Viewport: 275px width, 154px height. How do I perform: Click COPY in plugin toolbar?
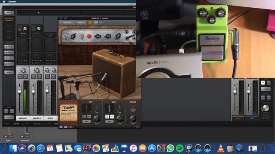tap(96, 23)
